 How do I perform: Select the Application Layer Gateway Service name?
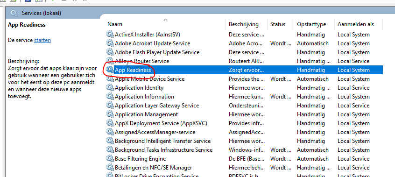[157, 105]
